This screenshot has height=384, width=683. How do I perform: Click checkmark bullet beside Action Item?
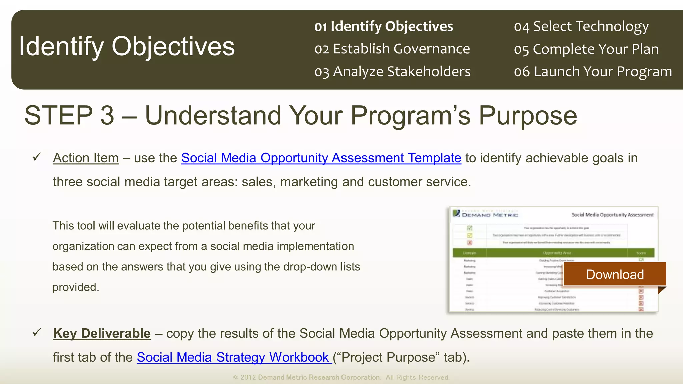(x=37, y=156)
